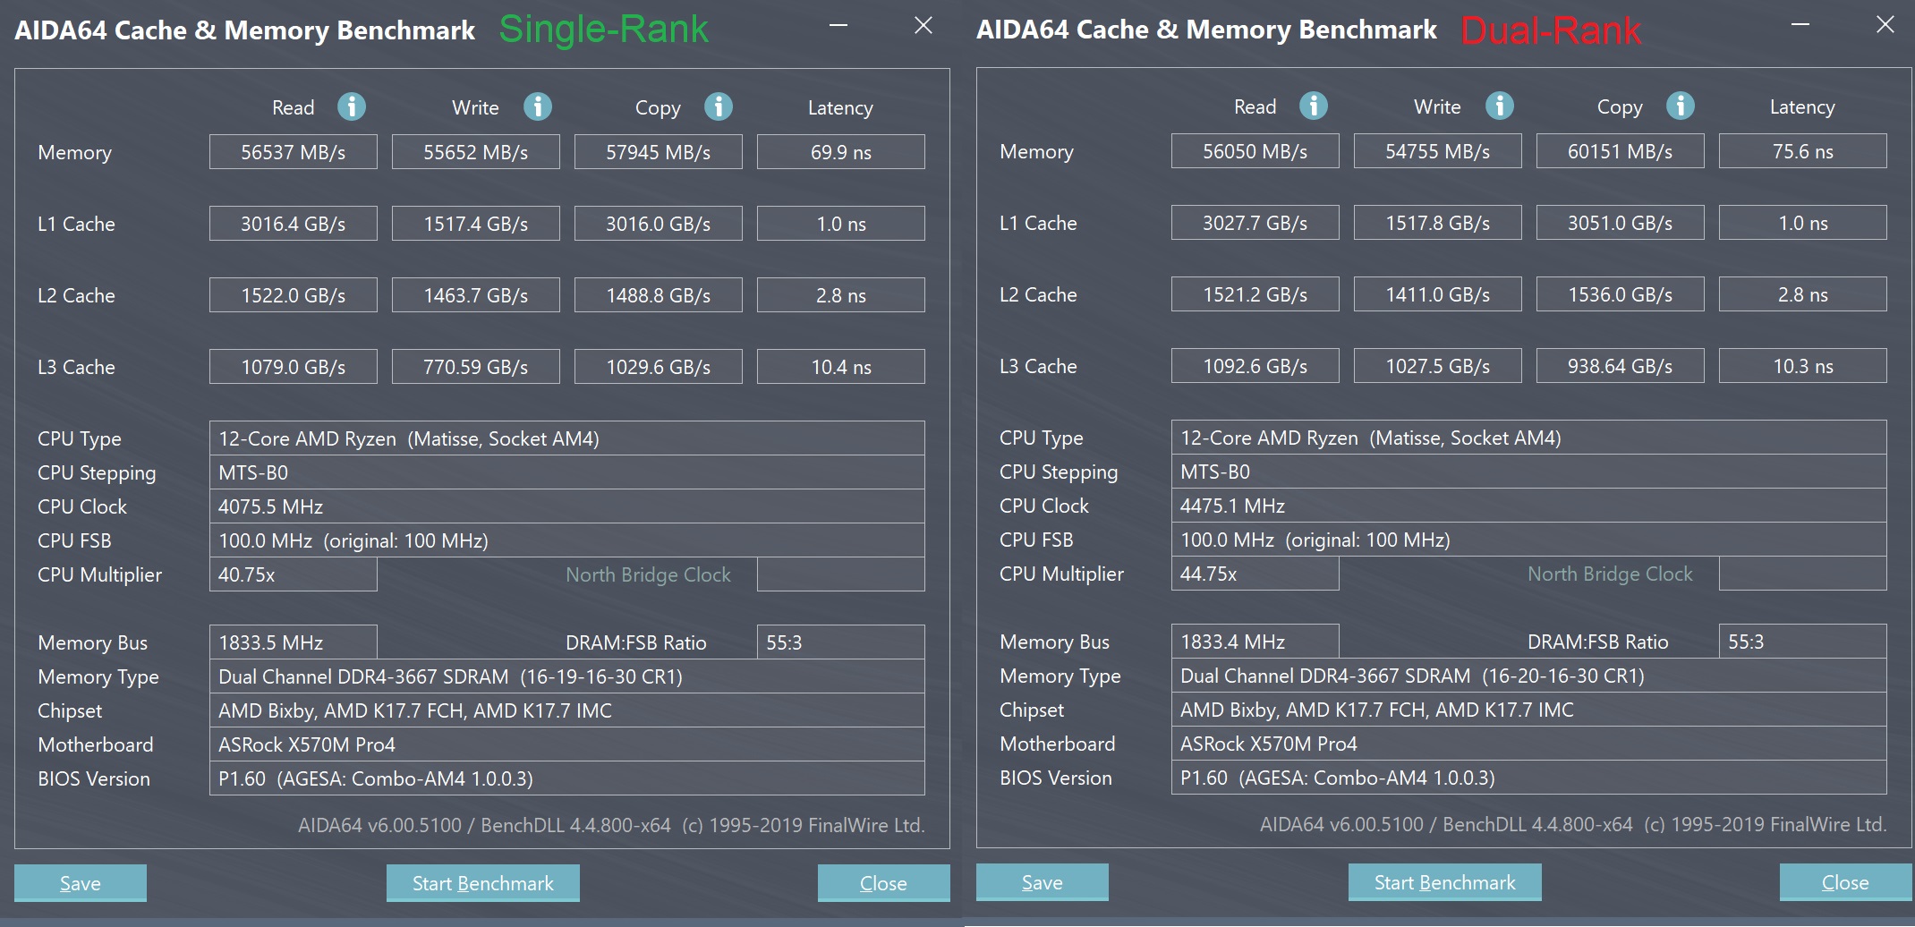Select L2 Cache write 1463.7 GB/s value

click(x=476, y=295)
